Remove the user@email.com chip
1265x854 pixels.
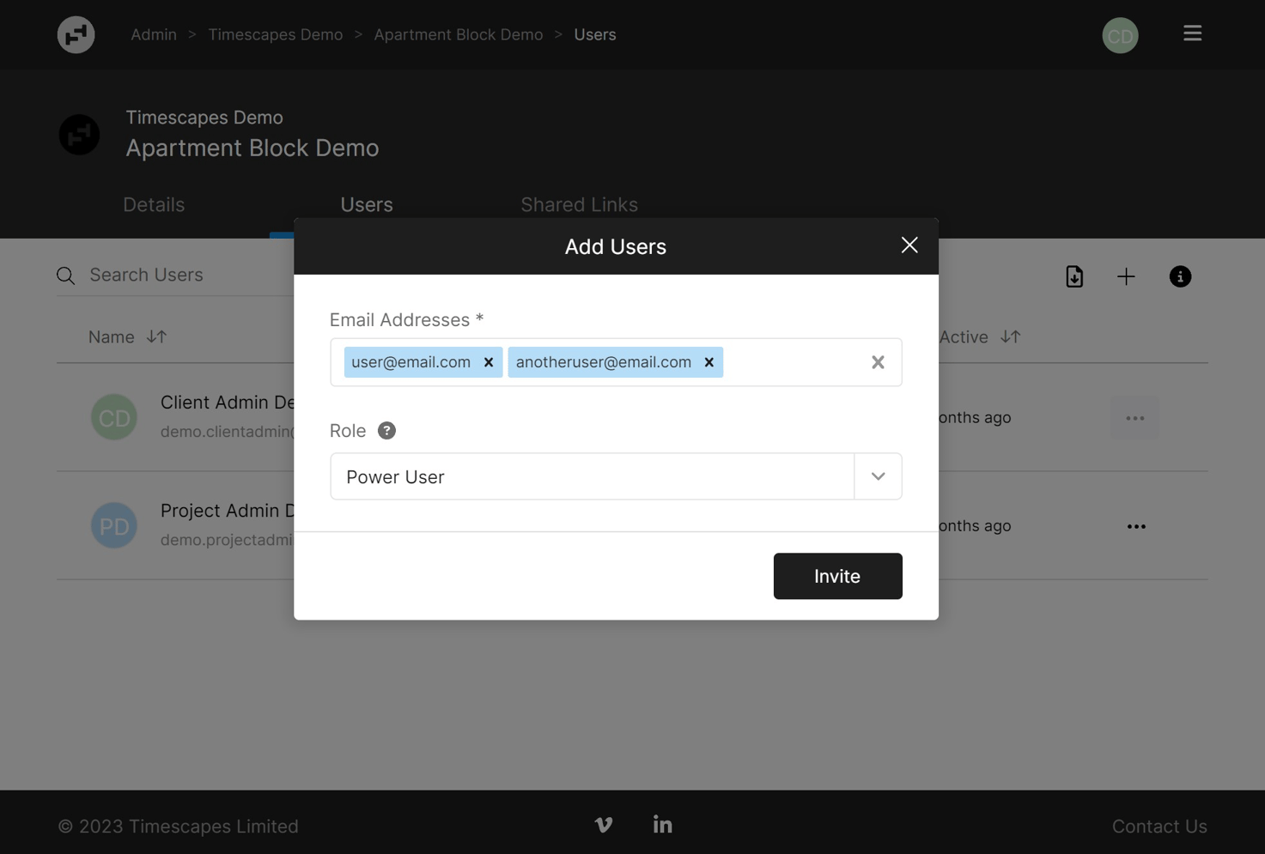point(489,362)
